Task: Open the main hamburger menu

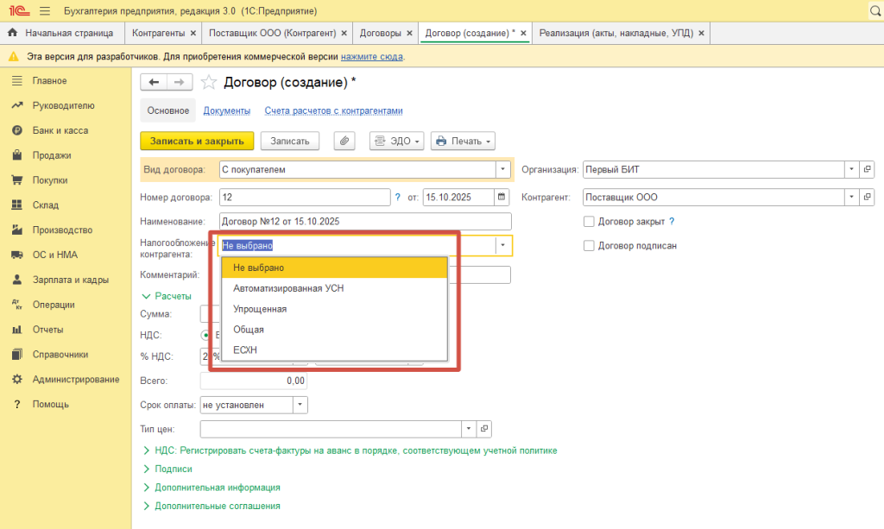Action: coord(45,12)
